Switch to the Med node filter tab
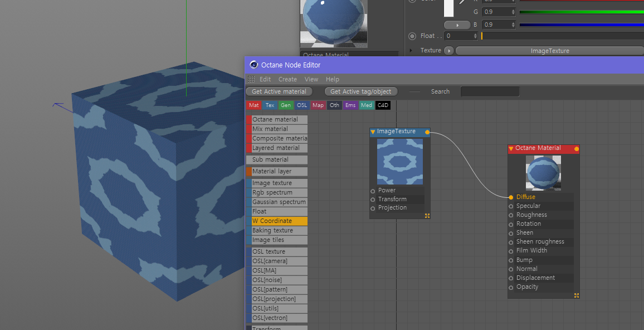644x330 pixels. point(367,105)
